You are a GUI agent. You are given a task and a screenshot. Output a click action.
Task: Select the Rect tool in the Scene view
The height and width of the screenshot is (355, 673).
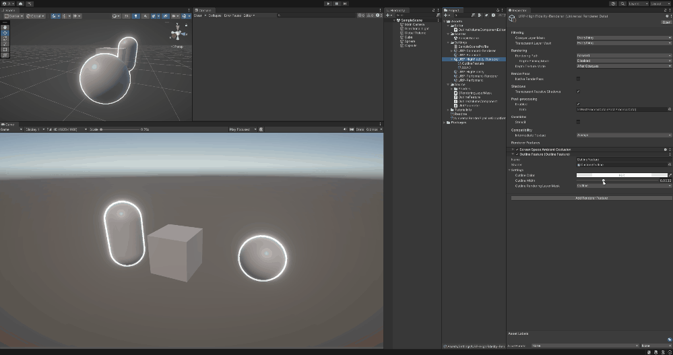pyautogui.click(x=5, y=49)
